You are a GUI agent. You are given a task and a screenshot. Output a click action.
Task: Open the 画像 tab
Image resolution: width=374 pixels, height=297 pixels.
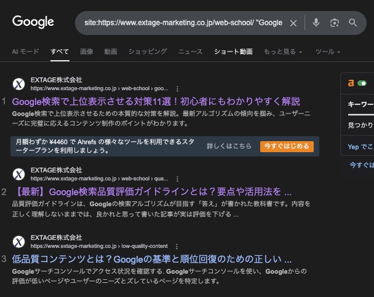(87, 52)
